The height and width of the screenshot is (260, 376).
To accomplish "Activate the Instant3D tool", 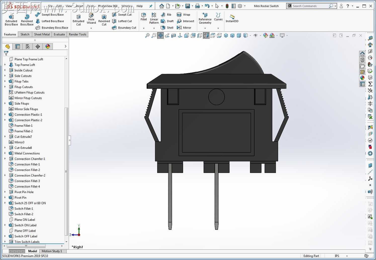I will coord(232,18).
